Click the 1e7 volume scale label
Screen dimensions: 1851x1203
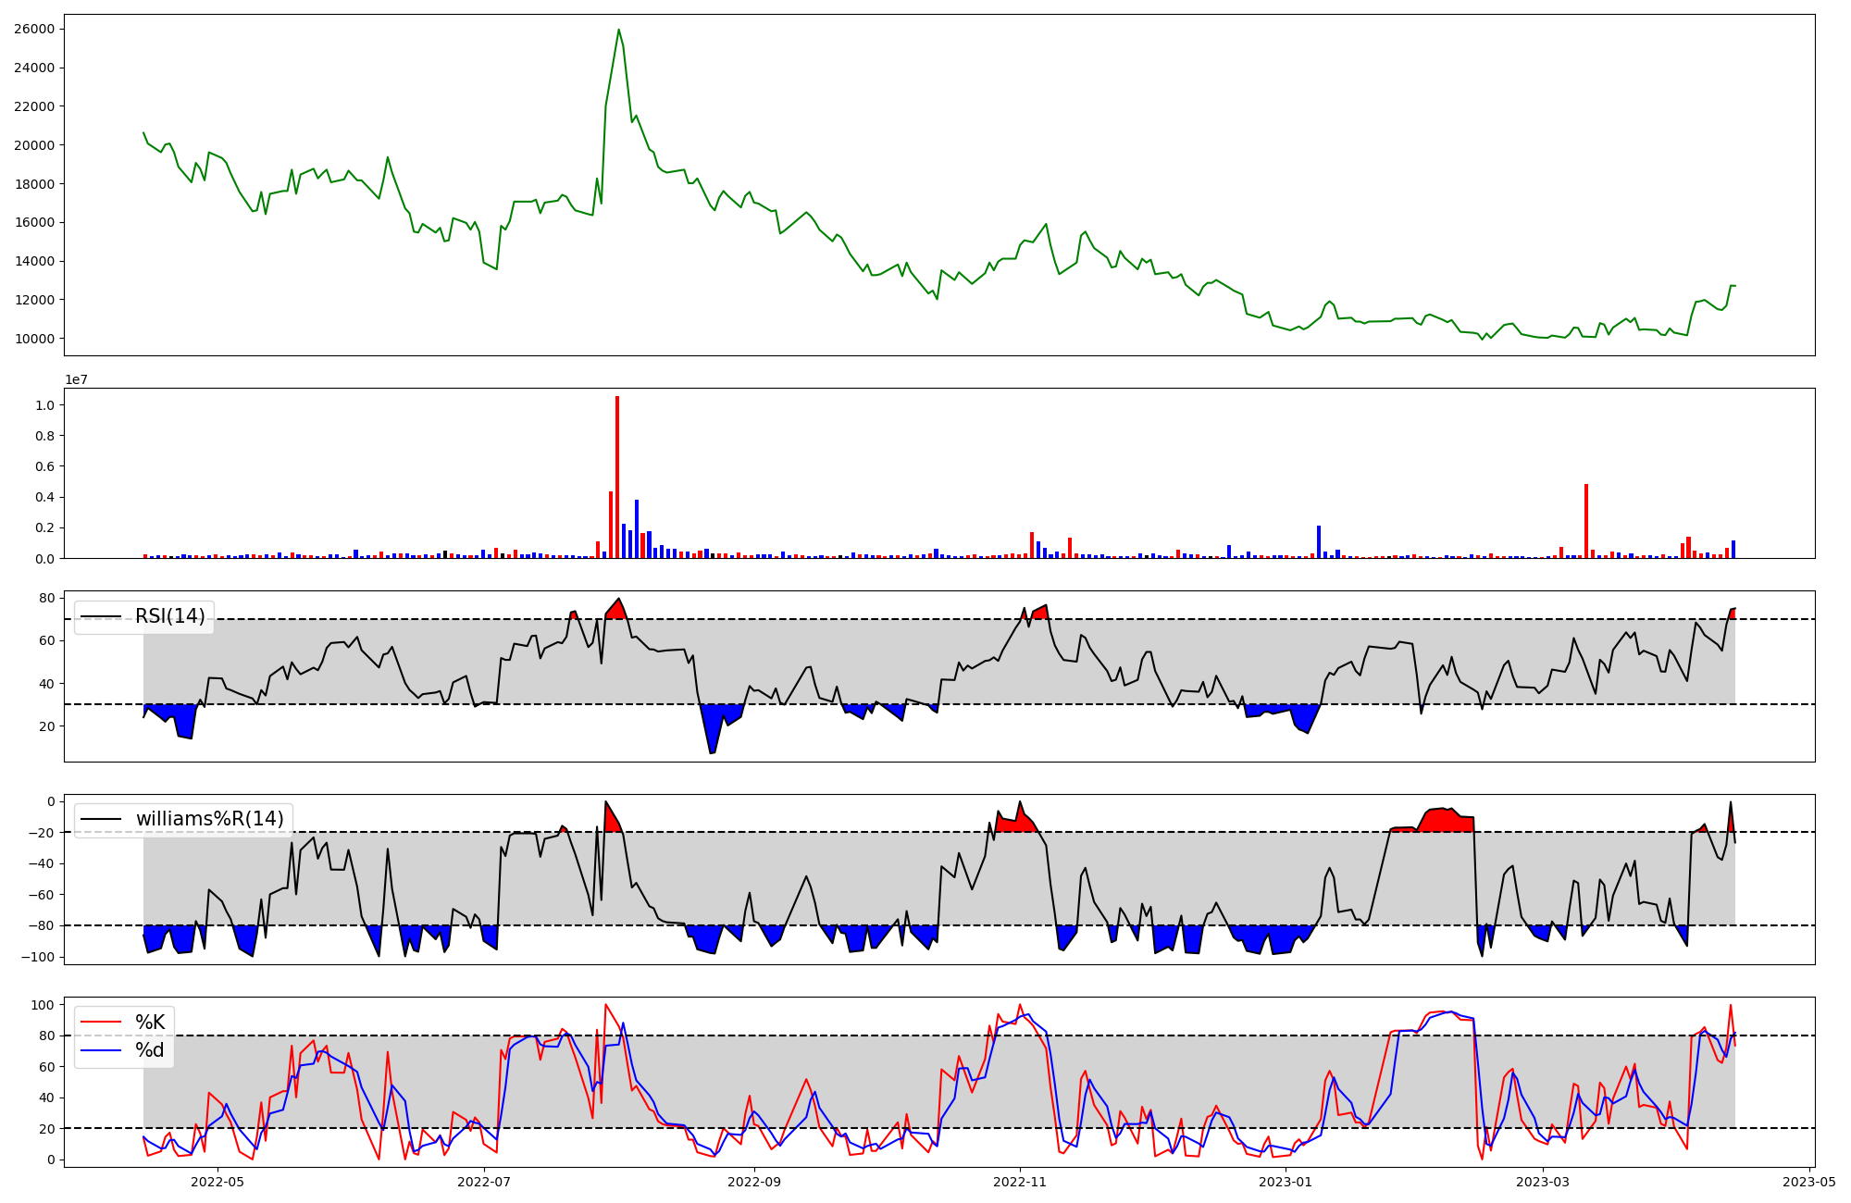[x=76, y=379]
